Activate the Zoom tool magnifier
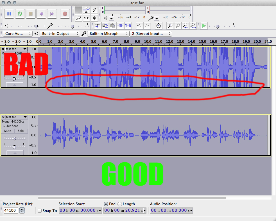 coord(78,18)
